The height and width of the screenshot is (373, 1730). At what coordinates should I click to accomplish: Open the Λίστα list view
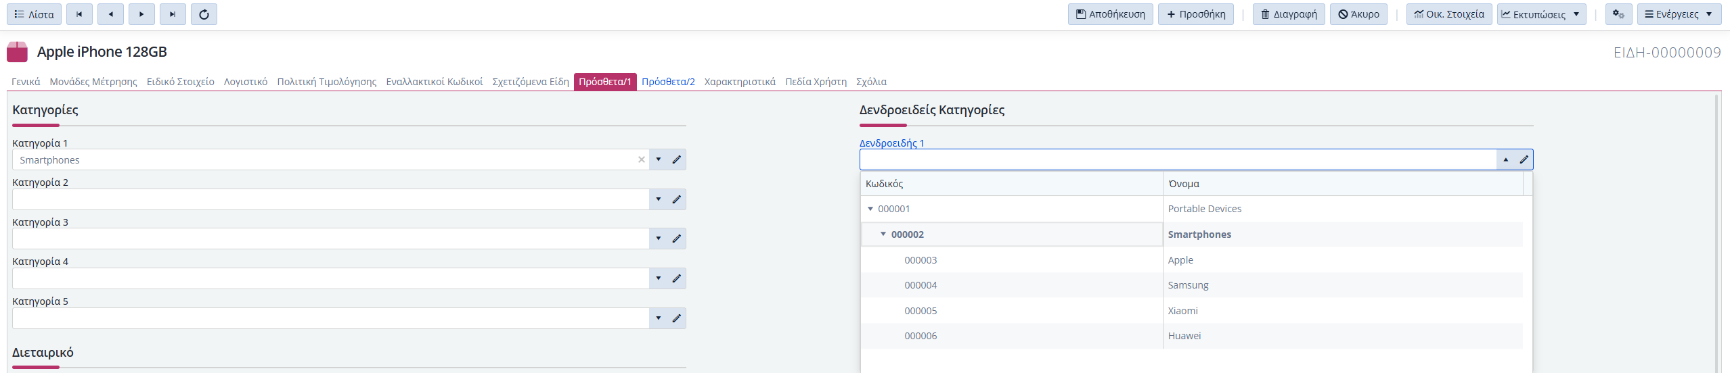35,14
